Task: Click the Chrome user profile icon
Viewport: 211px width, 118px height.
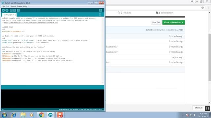Action: (192, 1)
